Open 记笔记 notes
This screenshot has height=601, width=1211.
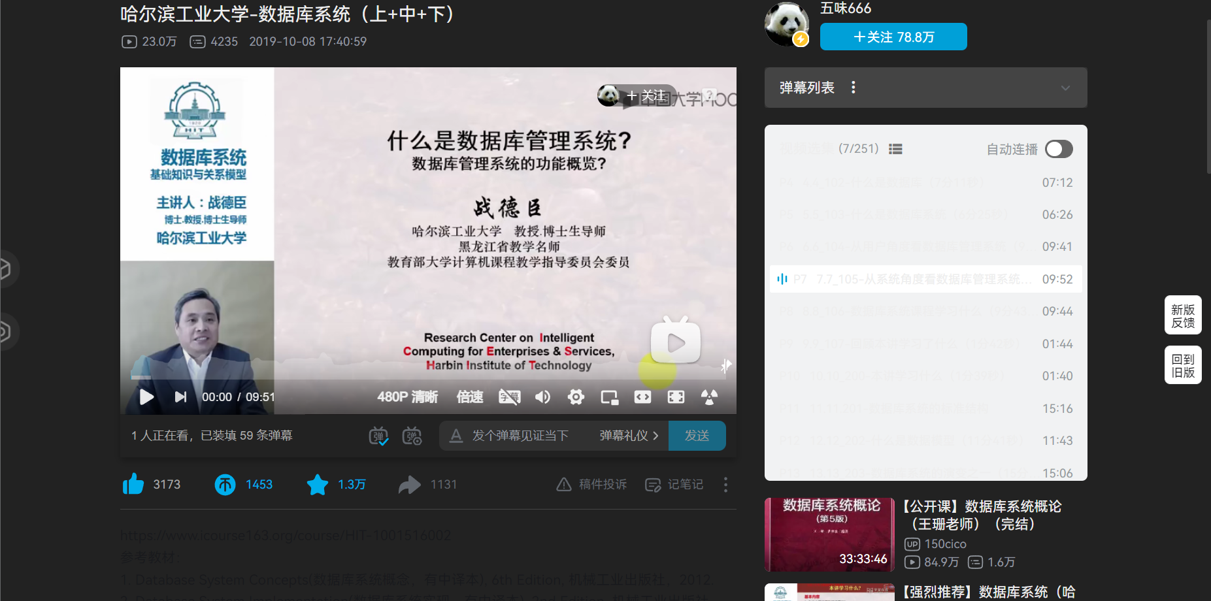(x=674, y=484)
